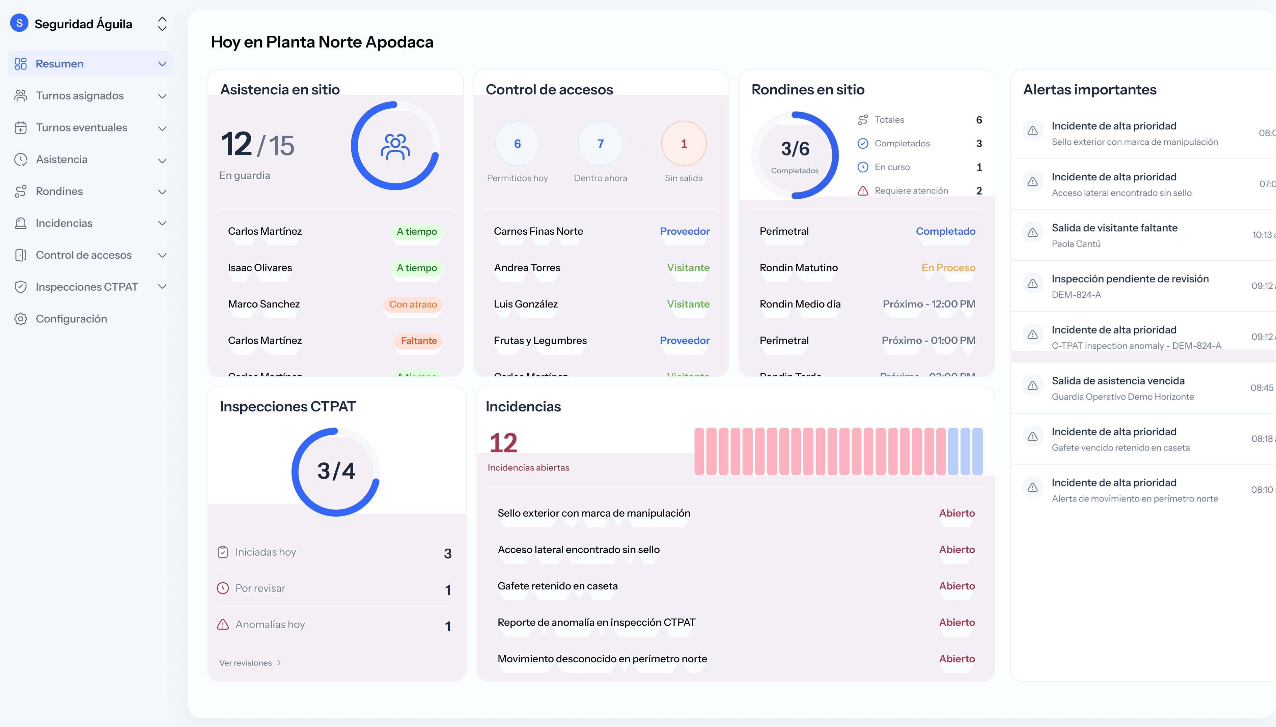Click Carnes Finas Norte access entry
Screen dimensions: 1276x727
pos(538,231)
